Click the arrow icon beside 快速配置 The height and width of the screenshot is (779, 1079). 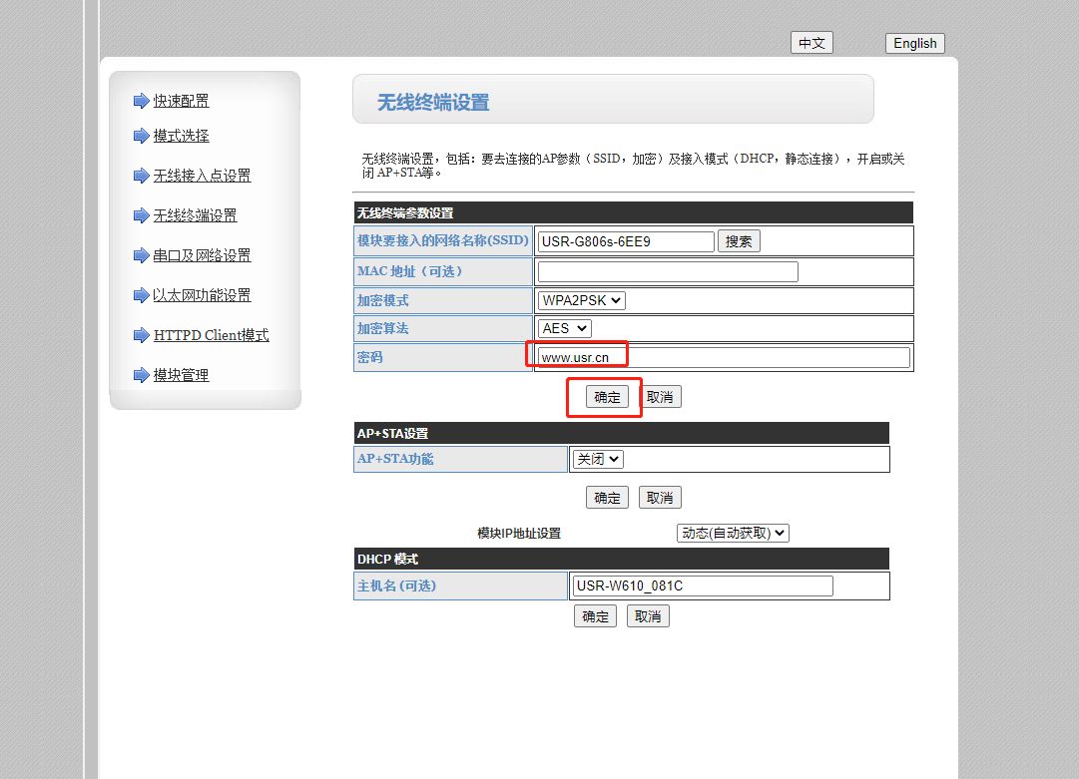pos(141,101)
